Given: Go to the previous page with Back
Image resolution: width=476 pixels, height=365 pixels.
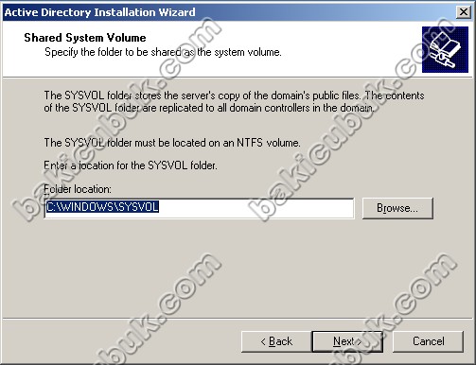Looking at the screenshot, I should coord(276,341).
